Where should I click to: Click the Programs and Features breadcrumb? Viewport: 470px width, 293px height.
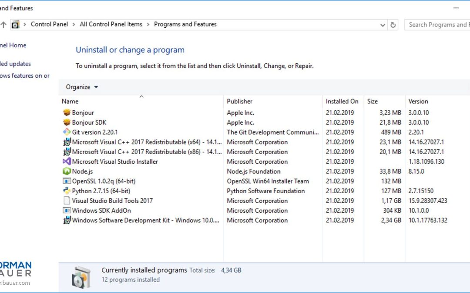click(185, 24)
